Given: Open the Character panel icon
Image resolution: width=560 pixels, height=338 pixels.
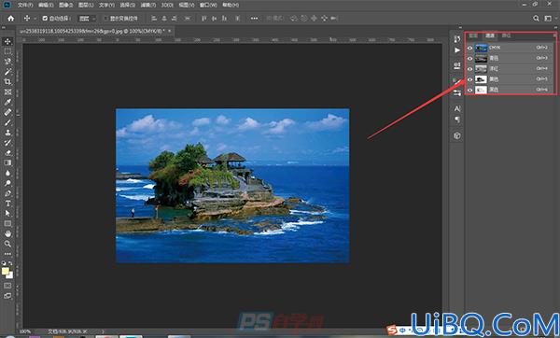Looking at the screenshot, I should pos(457,108).
